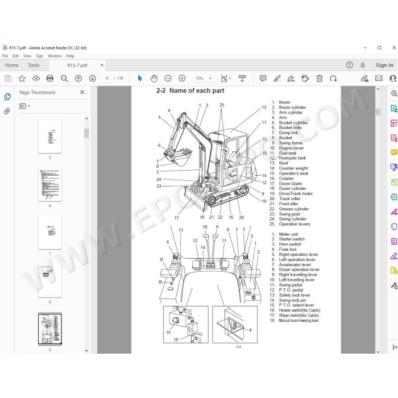The width and height of the screenshot is (398, 398).
Task: Click thumbnails panel scroll up arrow
Action: (x=86, y=118)
